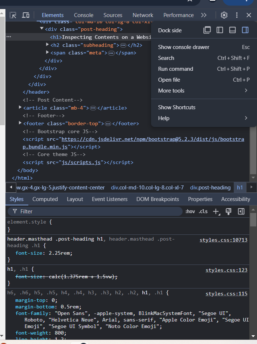Show more DevTools tabs with chevron

pos(204,15)
